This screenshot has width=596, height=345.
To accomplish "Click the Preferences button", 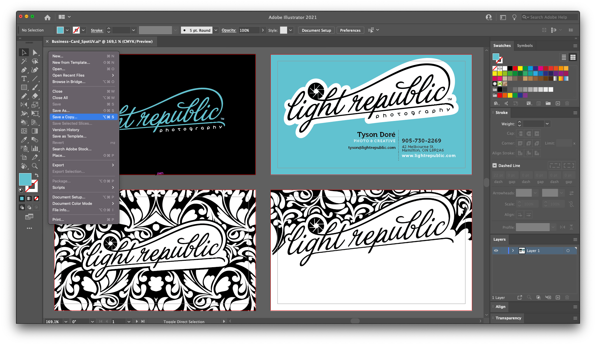I will pos(350,30).
